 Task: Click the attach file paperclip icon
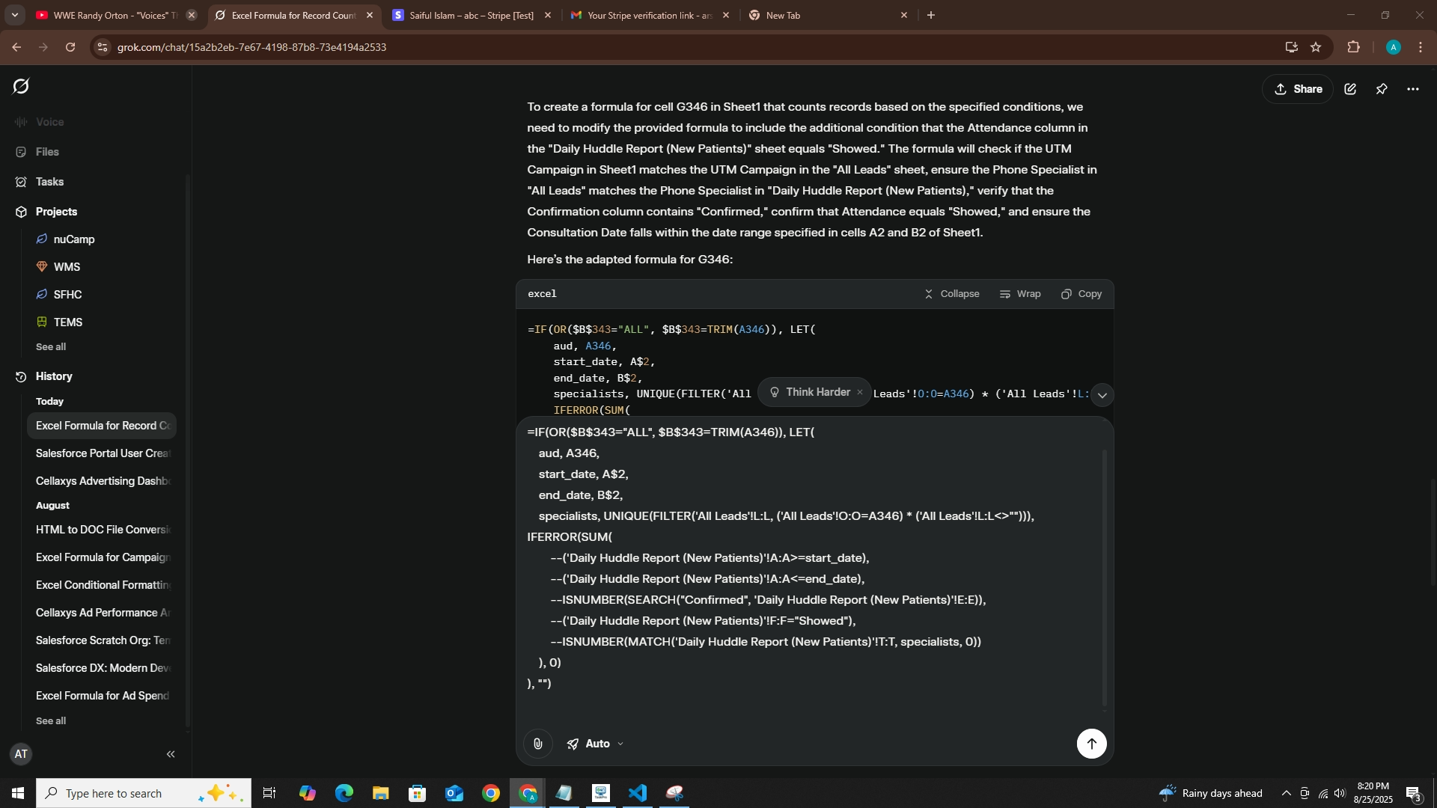(537, 744)
